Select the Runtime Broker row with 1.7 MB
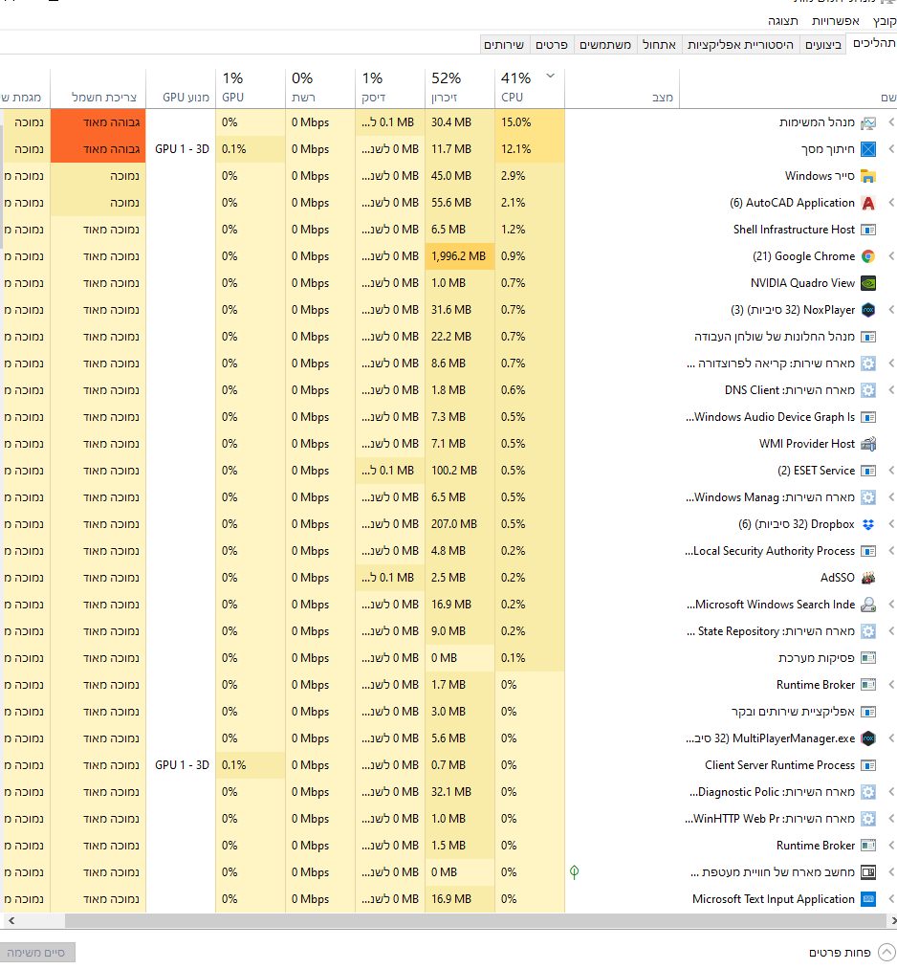The width and height of the screenshot is (897, 969). 448,685
